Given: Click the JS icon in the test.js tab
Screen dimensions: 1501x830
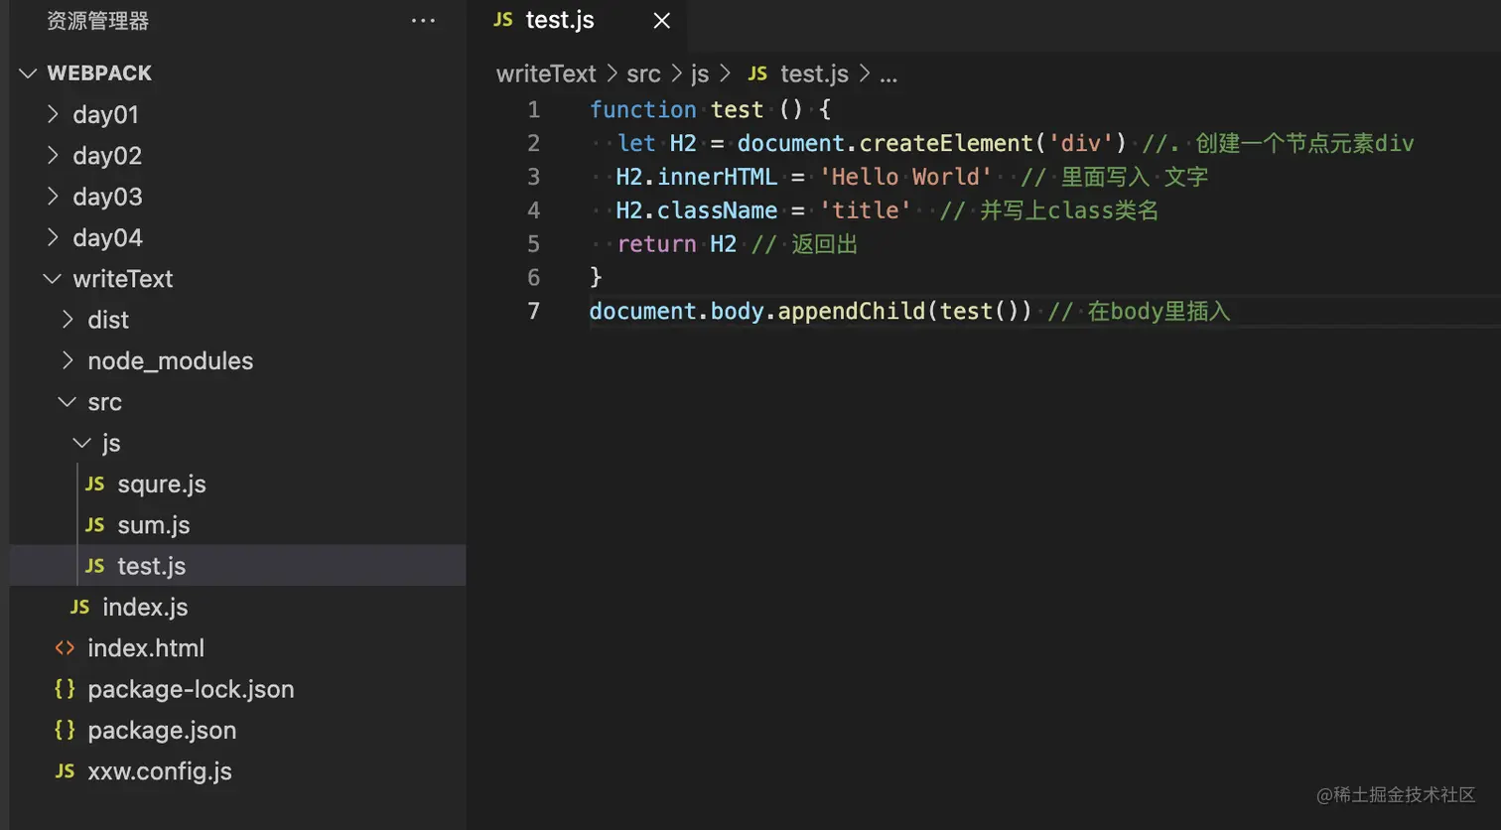Looking at the screenshot, I should coord(503,20).
